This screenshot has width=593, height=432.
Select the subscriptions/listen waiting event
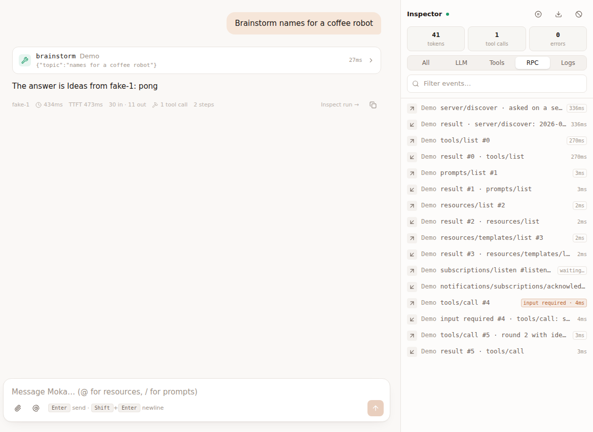tap(497, 271)
